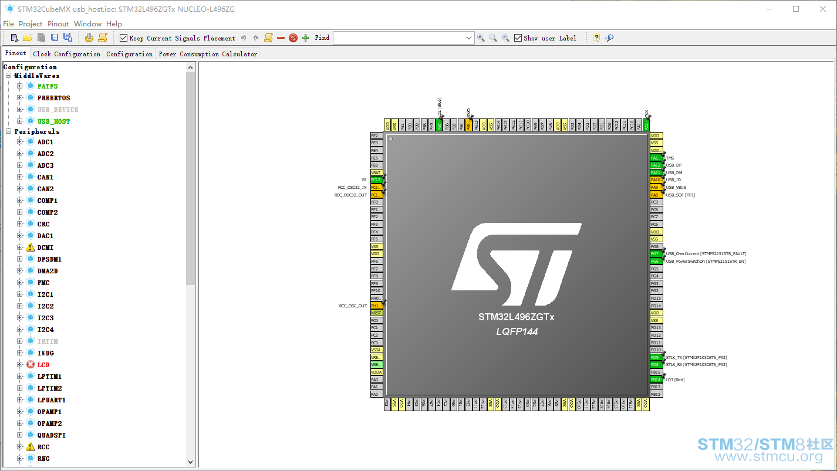
Task: Click the warning icon beside DCMI
Action: [x=31, y=248]
